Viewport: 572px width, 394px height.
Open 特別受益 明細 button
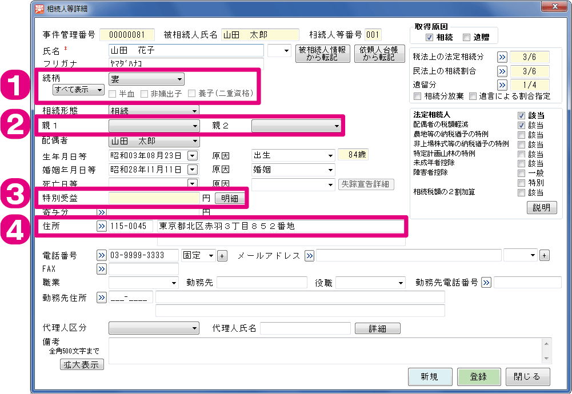(x=230, y=198)
